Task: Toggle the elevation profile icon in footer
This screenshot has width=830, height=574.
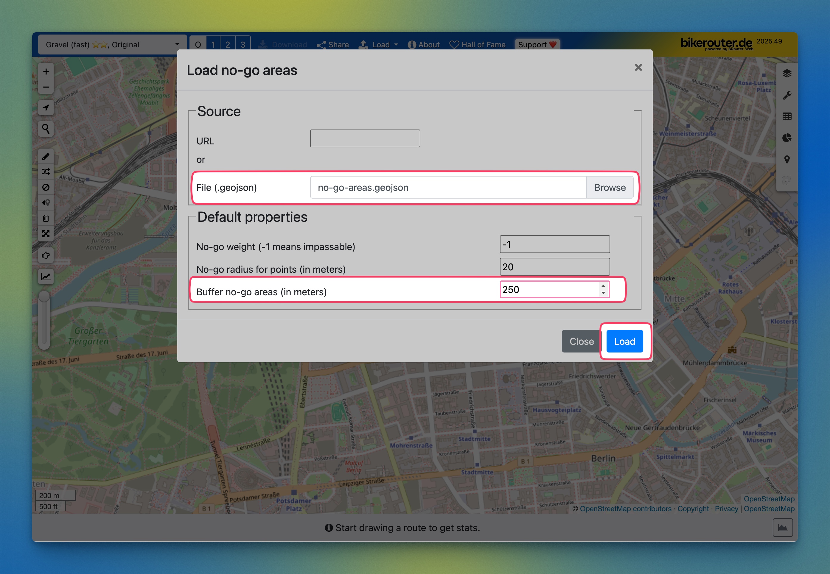Action: pos(783,527)
